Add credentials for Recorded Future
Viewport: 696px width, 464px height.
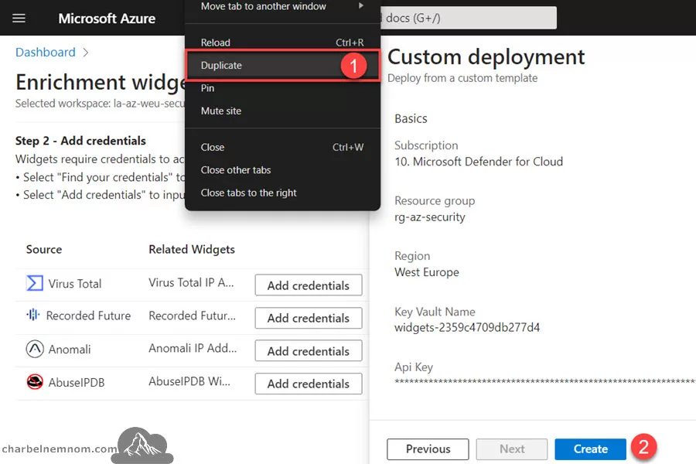[x=309, y=318]
